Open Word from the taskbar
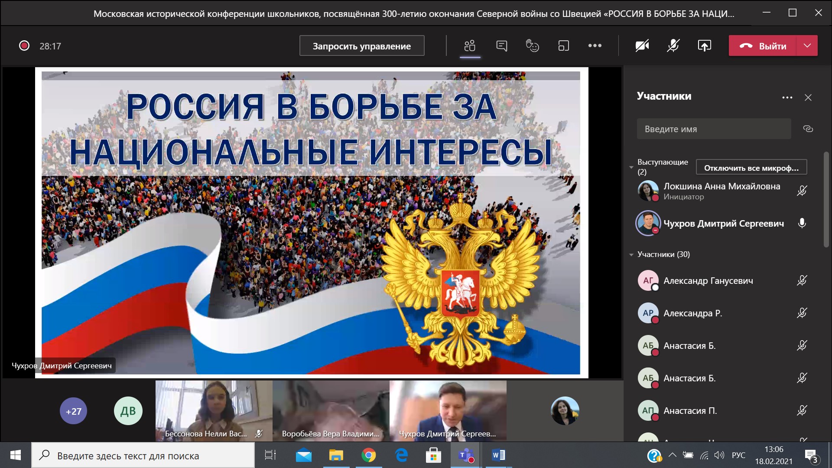Image resolution: width=832 pixels, height=468 pixels. pos(498,455)
